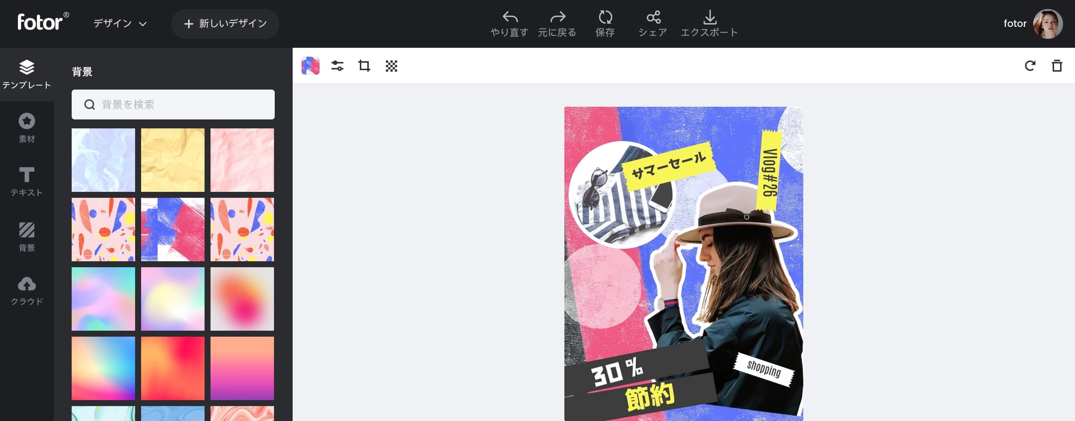This screenshot has width=1075, height=421.
Task: Select the 節約 text on canvas
Action: pyautogui.click(x=650, y=396)
